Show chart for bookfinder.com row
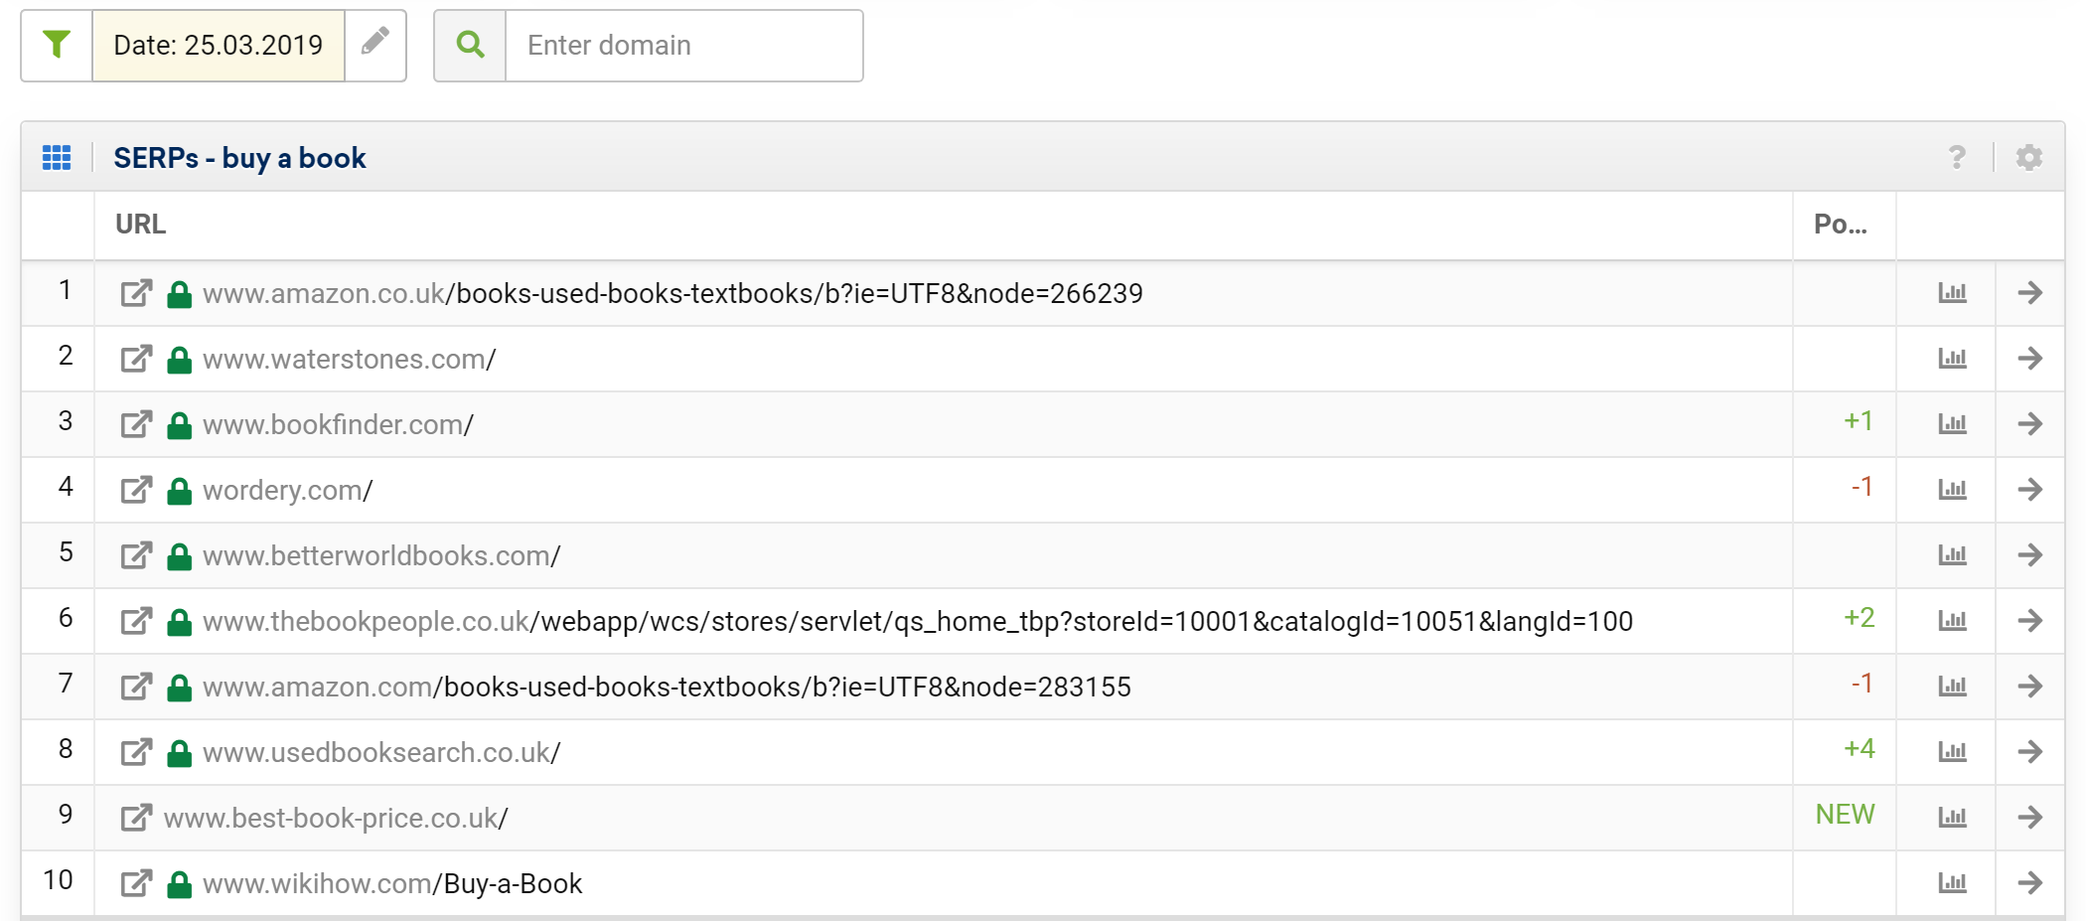 pyautogui.click(x=1952, y=424)
